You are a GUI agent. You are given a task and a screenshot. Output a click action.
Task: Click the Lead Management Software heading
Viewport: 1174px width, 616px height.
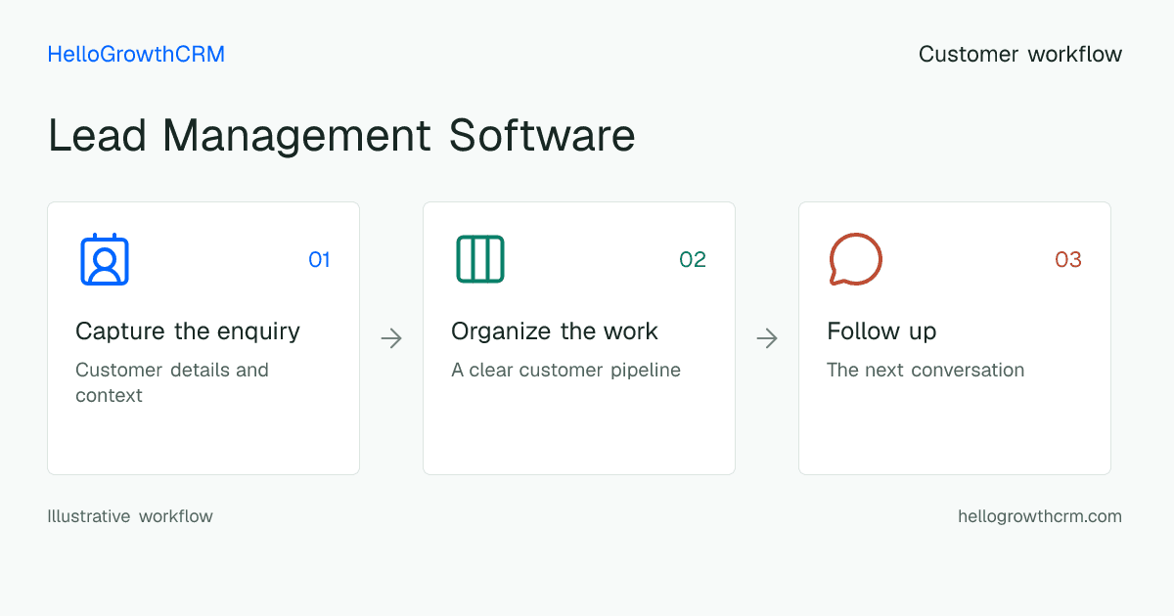pos(341,135)
